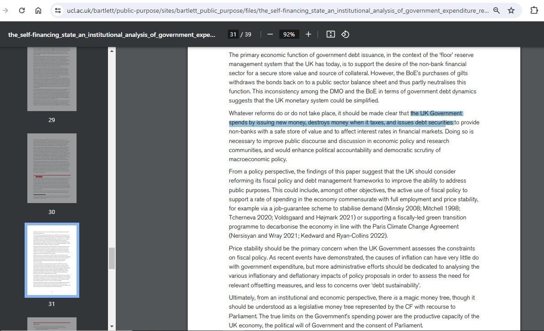Select the page 31 thumbnail
Screen dimensions: 544x331
(x=51, y=260)
